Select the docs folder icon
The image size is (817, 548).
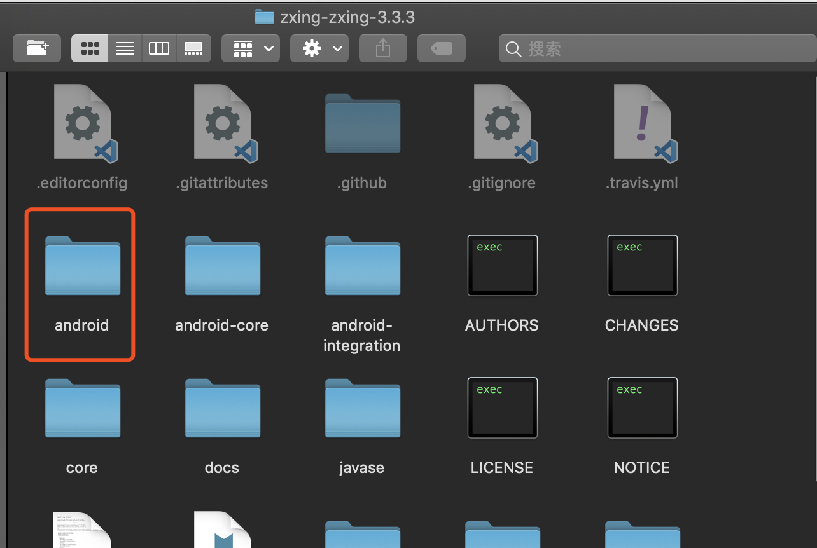coord(223,408)
